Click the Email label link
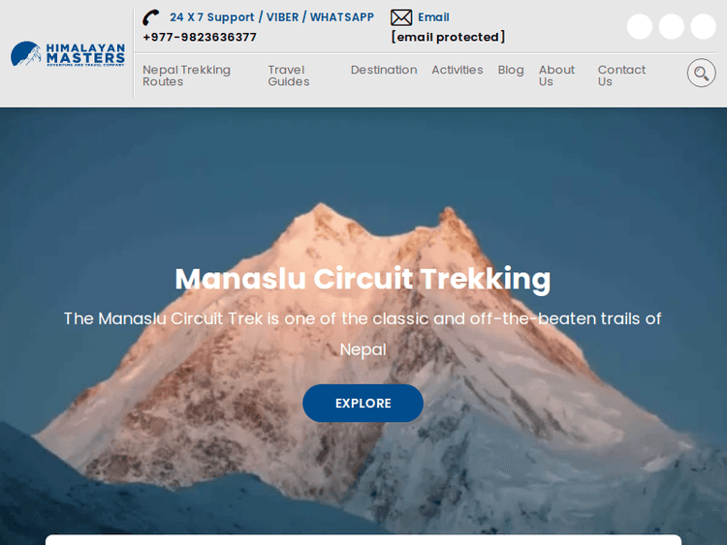Image resolution: width=727 pixels, height=545 pixels. click(x=433, y=17)
